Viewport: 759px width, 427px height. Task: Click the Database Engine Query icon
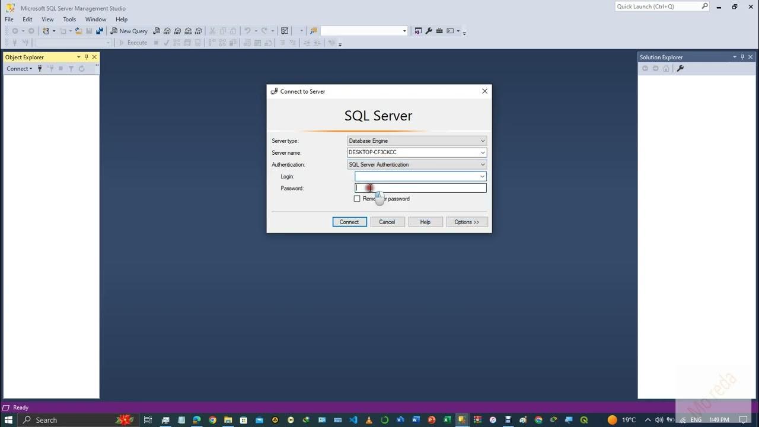(157, 31)
